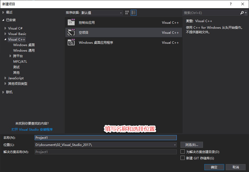Expand the 其他项目类型 node arrow
The image size is (249, 172).
(x=5, y=83)
